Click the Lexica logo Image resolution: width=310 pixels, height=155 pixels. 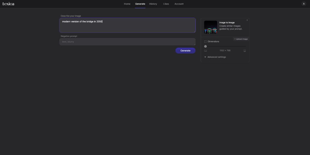(9, 4)
